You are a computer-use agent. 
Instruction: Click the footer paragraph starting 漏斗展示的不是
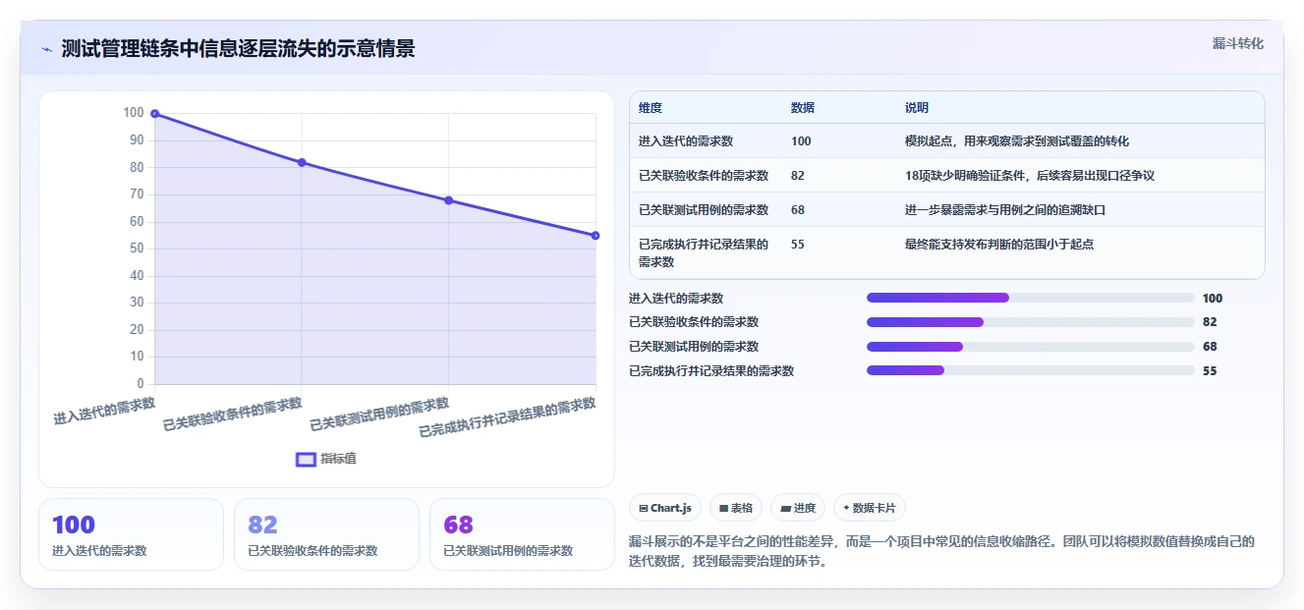point(942,552)
